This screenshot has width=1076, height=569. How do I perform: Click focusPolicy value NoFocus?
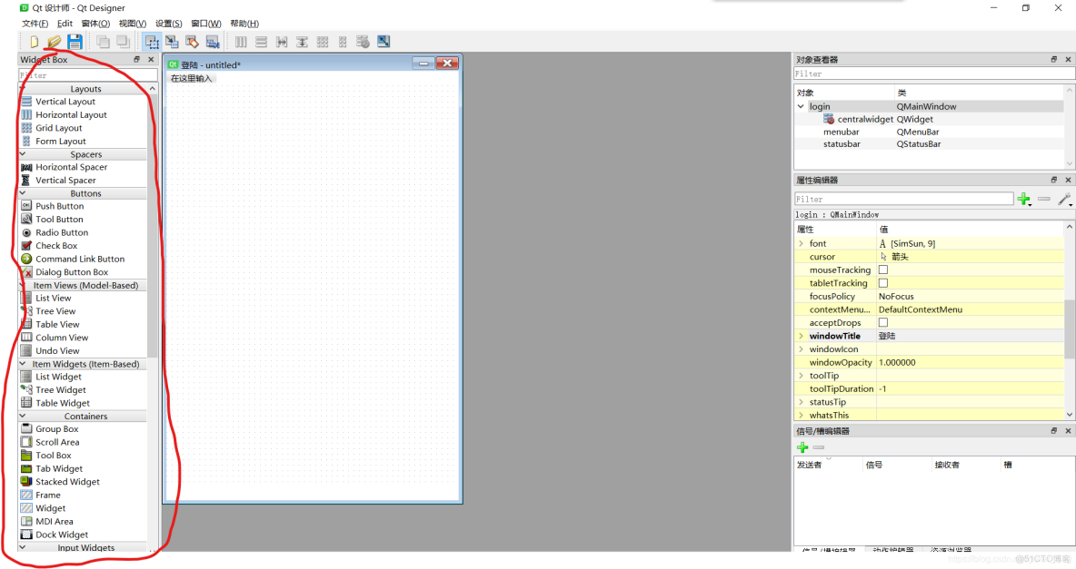tap(896, 296)
